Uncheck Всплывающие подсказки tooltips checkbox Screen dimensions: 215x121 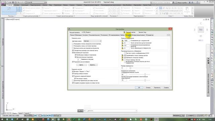(73, 53)
